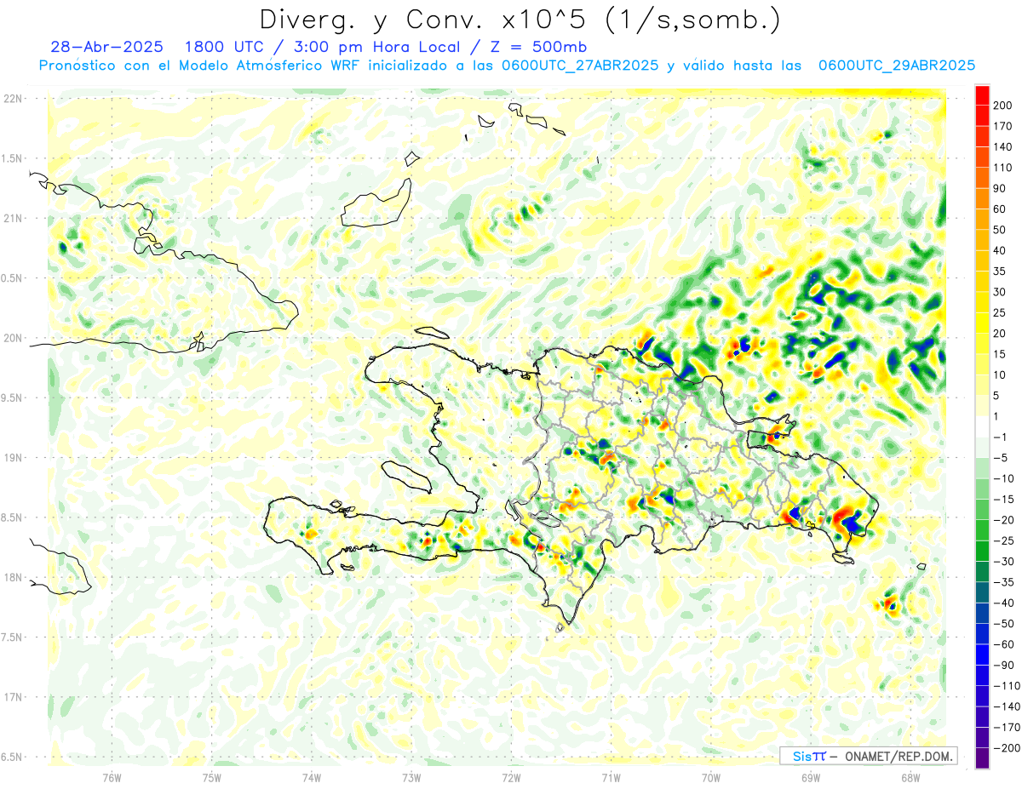Click the "0600UTC_27ABR2025" initialization time text
1022x789 pixels.
tap(580, 66)
